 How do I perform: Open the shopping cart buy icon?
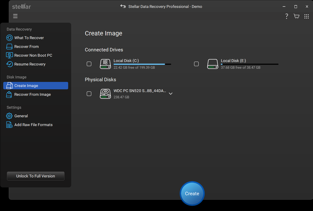tap(296, 16)
